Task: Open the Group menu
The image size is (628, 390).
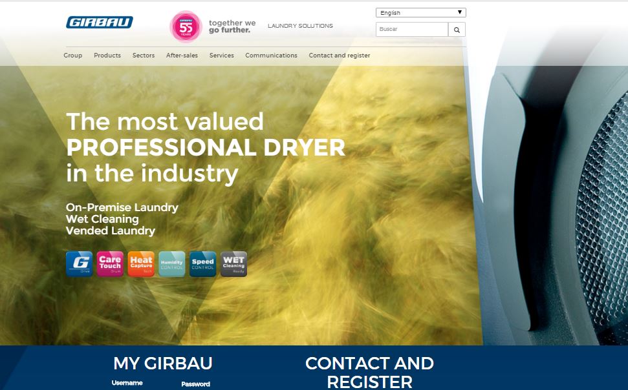Action: [73, 56]
